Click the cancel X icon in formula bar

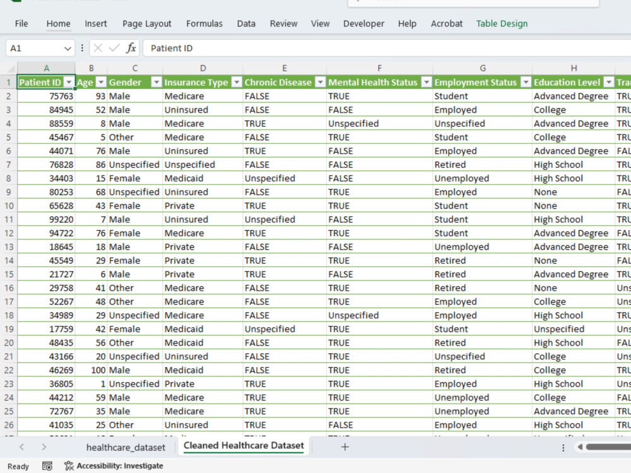point(98,49)
